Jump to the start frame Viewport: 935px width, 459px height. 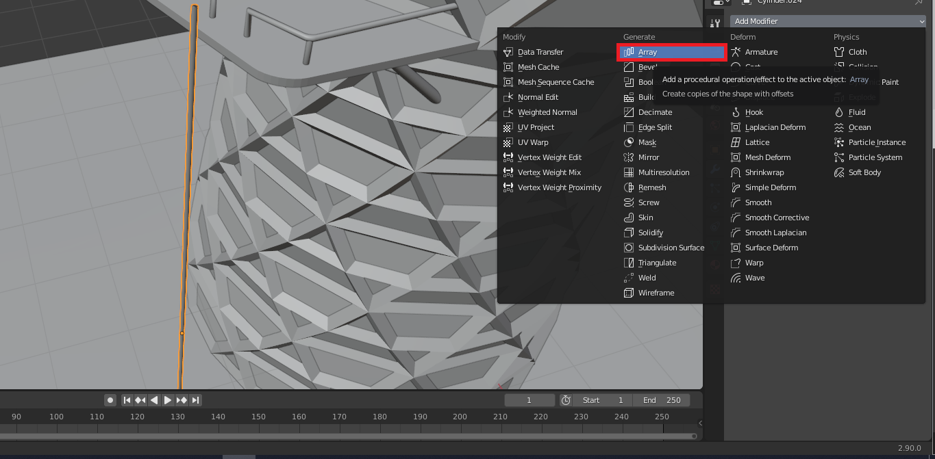(127, 400)
